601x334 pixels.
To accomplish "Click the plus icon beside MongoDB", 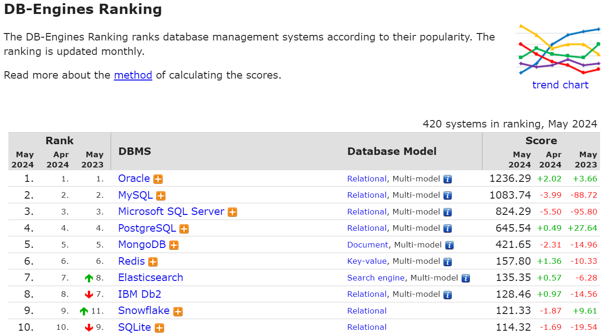I will (x=174, y=245).
